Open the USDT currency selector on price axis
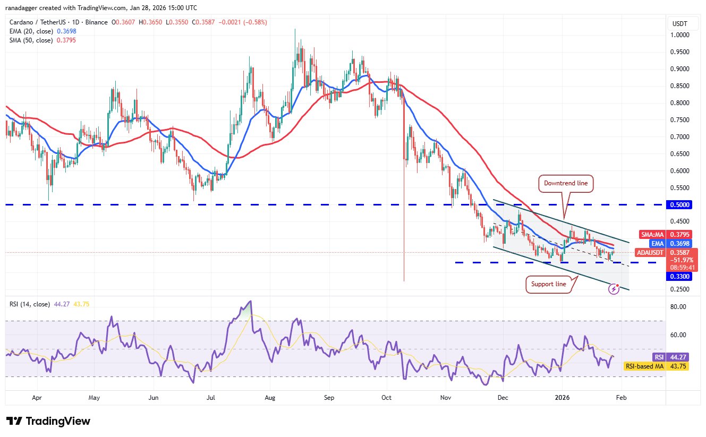 pyautogui.click(x=680, y=23)
